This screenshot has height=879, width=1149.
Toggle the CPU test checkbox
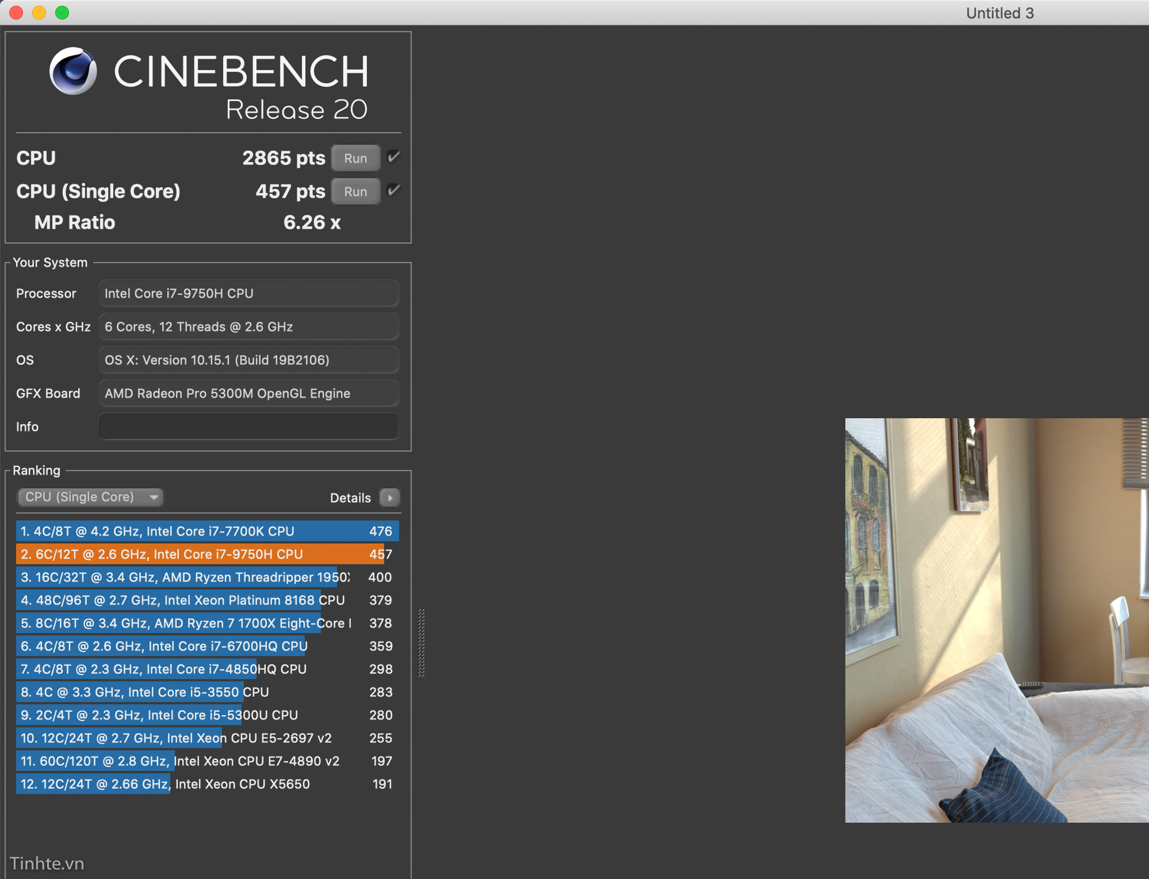(x=394, y=157)
